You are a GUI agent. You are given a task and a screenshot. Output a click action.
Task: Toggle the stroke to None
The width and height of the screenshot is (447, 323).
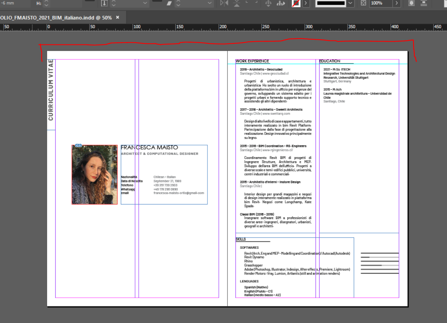(295, 4)
